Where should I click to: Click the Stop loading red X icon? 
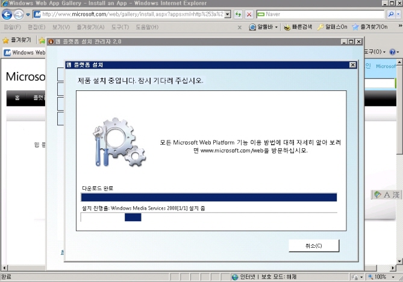pos(249,14)
